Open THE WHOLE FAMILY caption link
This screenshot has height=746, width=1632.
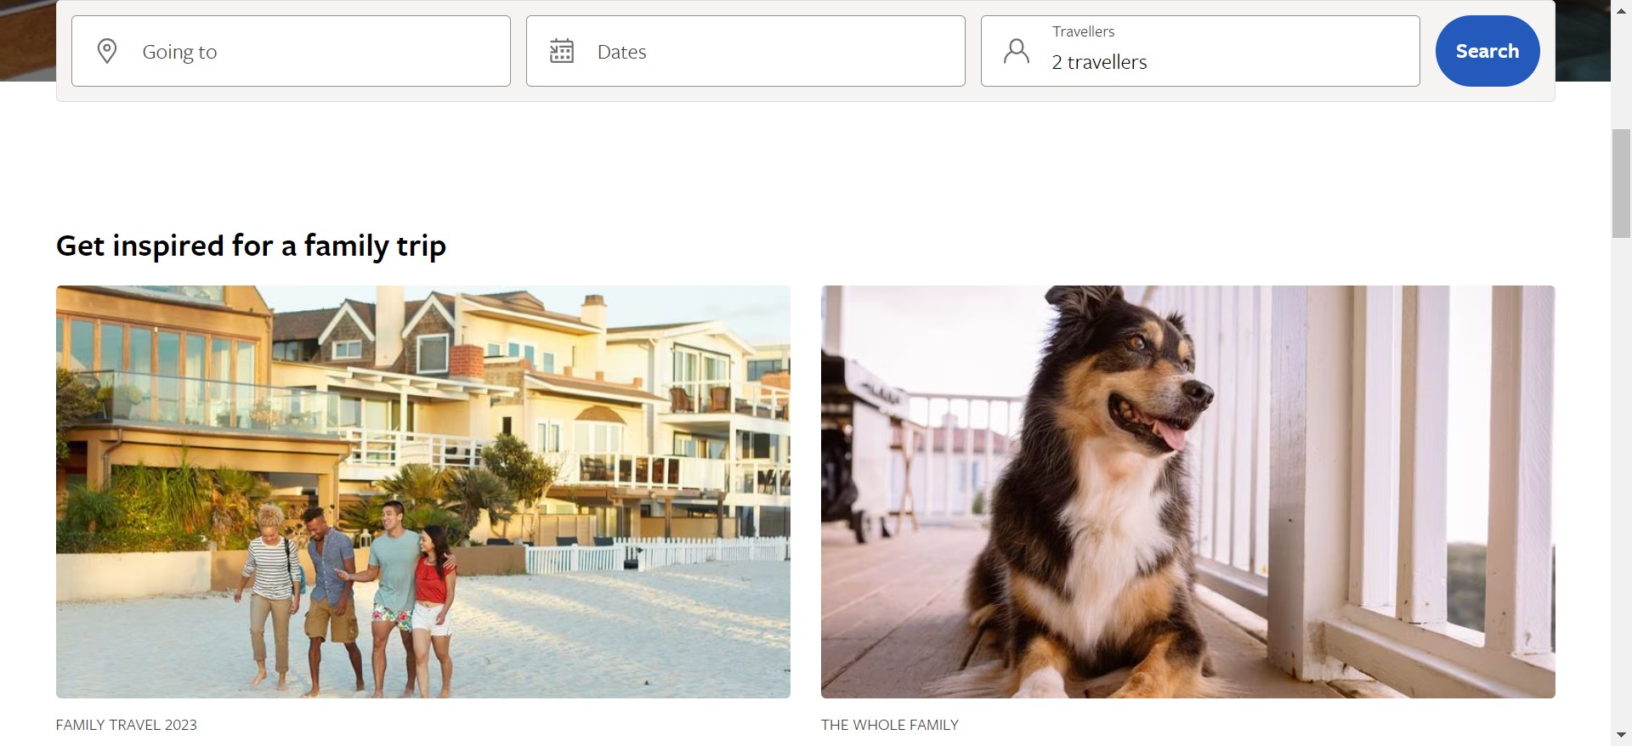pyautogui.click(x=889, y=725)
